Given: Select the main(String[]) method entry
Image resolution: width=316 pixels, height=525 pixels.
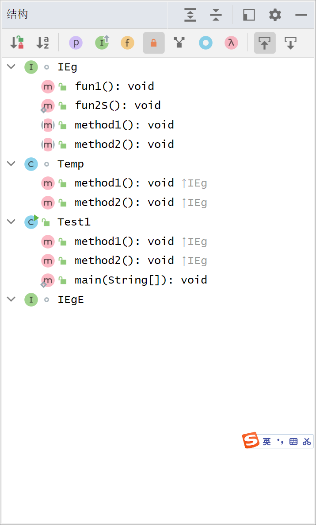Looking at the screenshot, I should pos(141,280).
